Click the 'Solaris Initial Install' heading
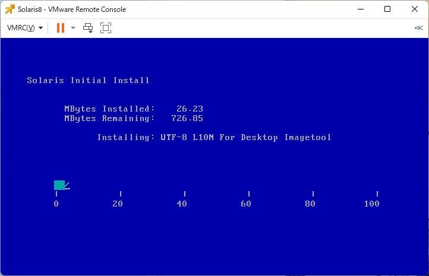Image resolution: width=429 pixels, height=276 pixels. click(x=88, y=80)
